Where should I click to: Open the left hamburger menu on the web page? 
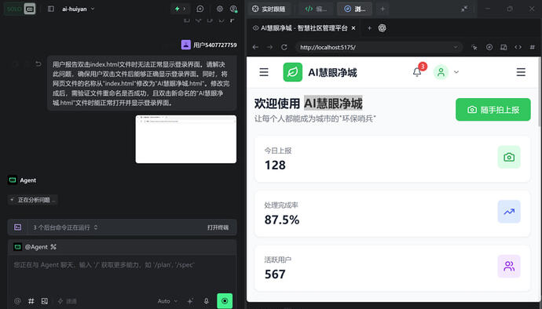coord(264,72)
